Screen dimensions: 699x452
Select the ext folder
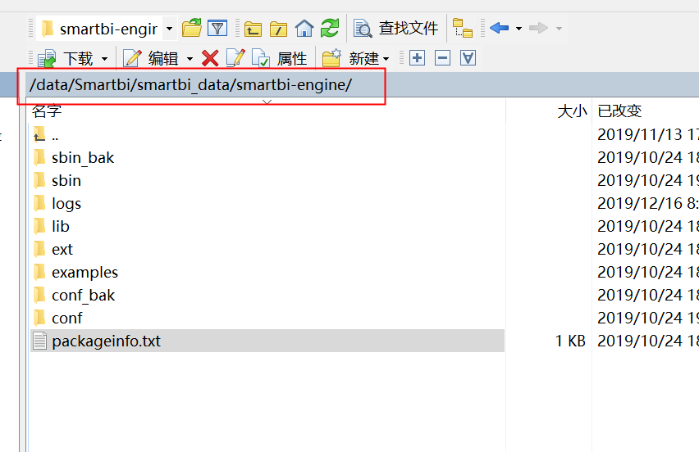62,250
